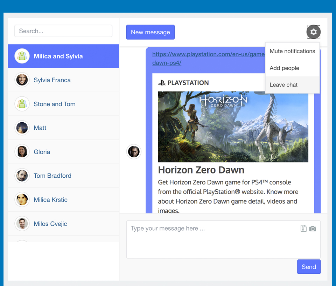This screenshot has height=286, width=336.
Task: Open Gloria conversation
Action: click(x=63, y=152)
